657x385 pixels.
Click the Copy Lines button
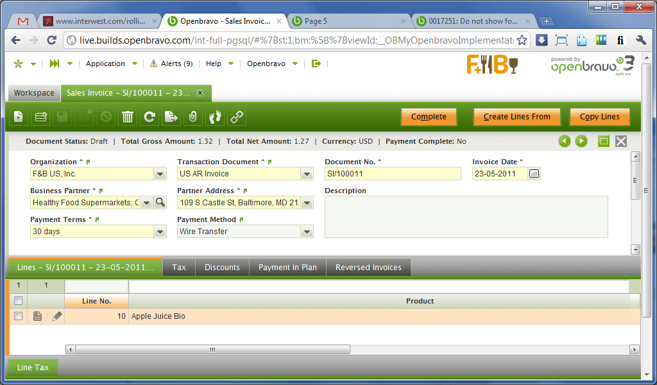tap(600, 117)
